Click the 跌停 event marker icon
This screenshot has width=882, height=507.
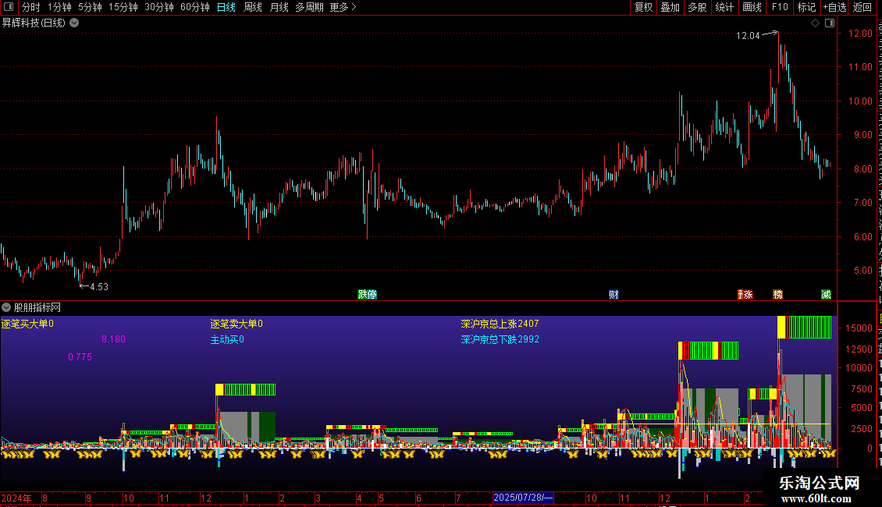point(368,295)
